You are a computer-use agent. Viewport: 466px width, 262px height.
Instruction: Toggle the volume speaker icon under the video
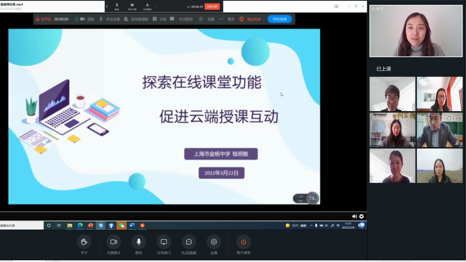point(354,216)
